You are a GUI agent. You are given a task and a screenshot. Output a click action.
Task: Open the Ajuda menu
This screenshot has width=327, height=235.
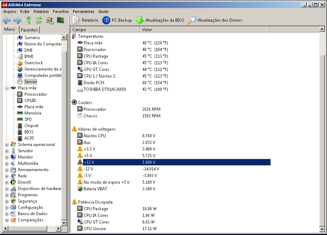(x=103, y=12)
